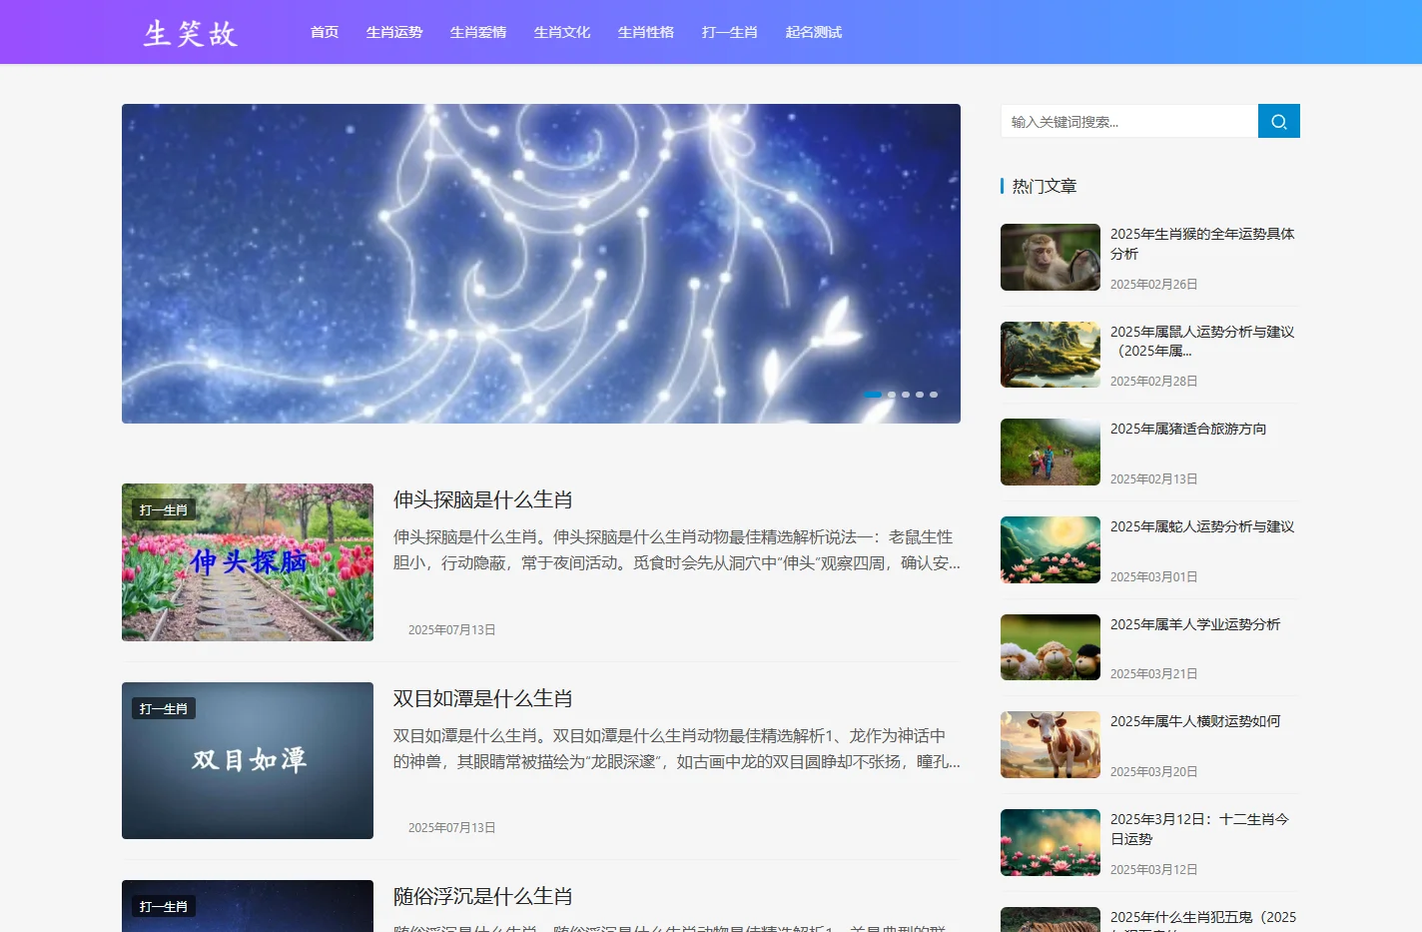The width and height of the screenshot is (1422, 932).
Task: Open the 生肖运势 menu item
Action: tap(394, 32)
